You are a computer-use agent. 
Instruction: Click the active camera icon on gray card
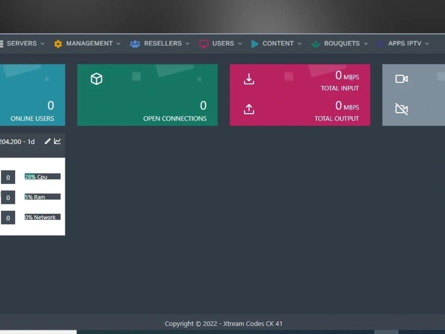coord(401,79)
